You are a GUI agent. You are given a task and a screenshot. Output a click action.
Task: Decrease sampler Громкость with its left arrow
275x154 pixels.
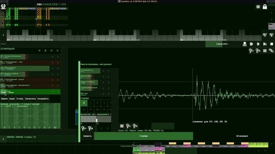[103, 71]
